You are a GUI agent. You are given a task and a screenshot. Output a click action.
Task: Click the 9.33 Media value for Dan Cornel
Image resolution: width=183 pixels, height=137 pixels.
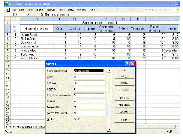(172, 43)
